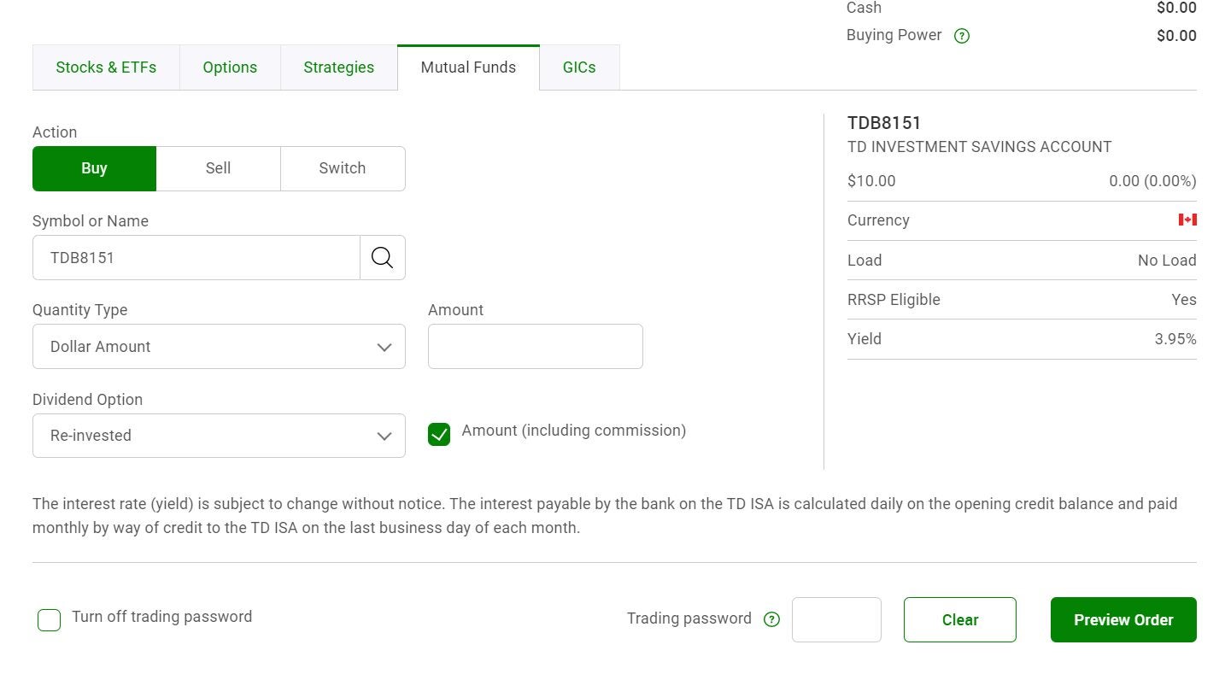
Task: Switch to the GICs tab
Action: coord(578,67)
